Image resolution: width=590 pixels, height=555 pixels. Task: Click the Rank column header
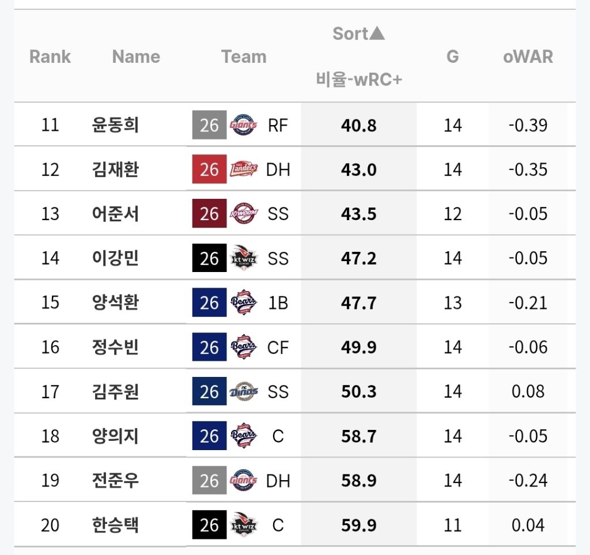[x=50, y=56]
